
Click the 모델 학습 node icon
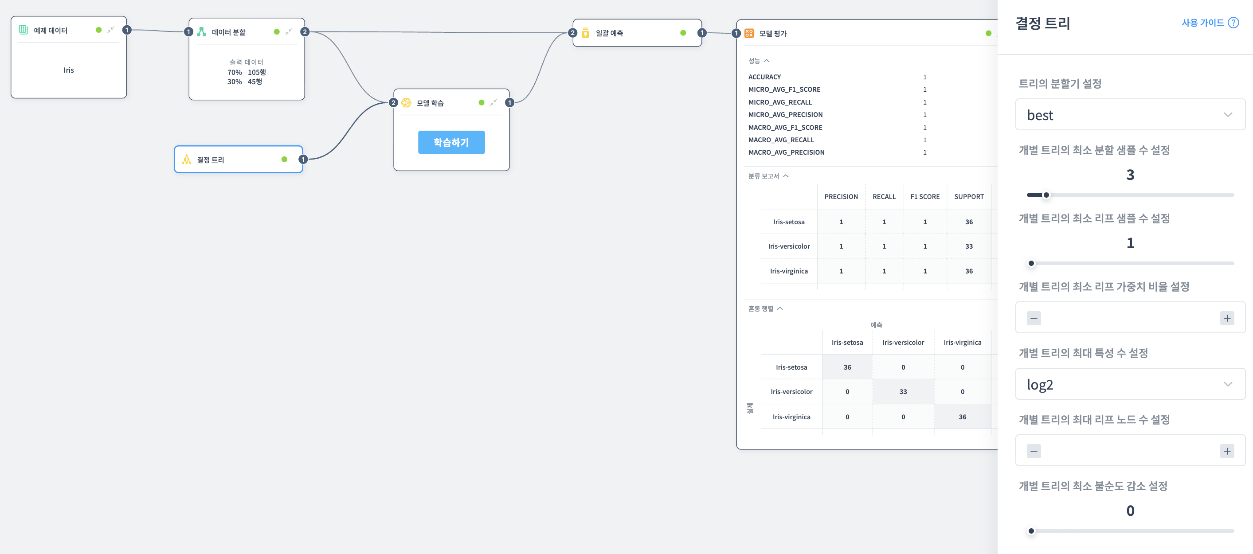tap(406, 103)
